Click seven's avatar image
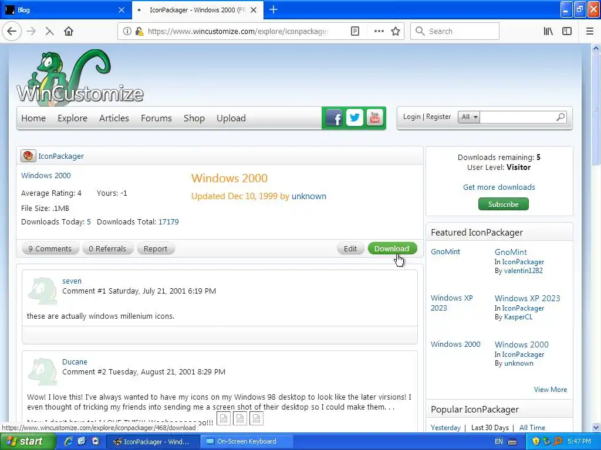 (x=42, y=291)
